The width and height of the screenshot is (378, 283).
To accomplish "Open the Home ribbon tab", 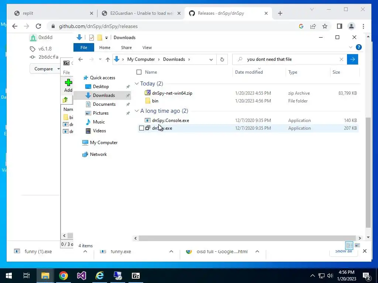I will tap(104, 48).
